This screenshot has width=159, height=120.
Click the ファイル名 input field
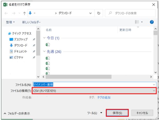tap(94, 84)
